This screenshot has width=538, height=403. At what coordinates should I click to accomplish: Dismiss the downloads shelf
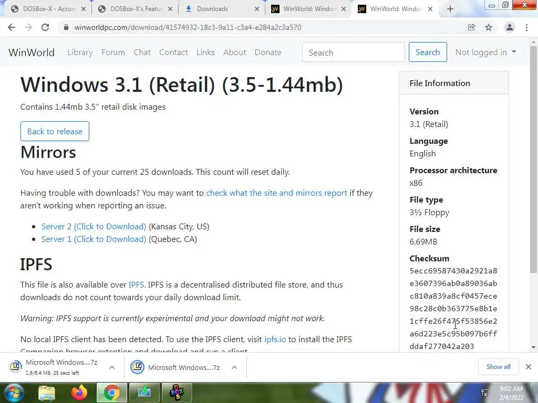click(529, 367)
